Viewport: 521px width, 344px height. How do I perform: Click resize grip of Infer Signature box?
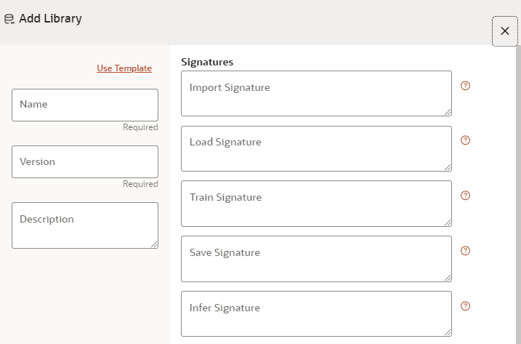pos(448,332)
